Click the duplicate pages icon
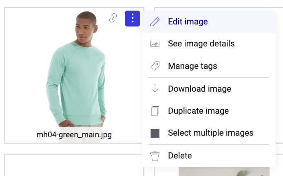 [x=155, y=111]
